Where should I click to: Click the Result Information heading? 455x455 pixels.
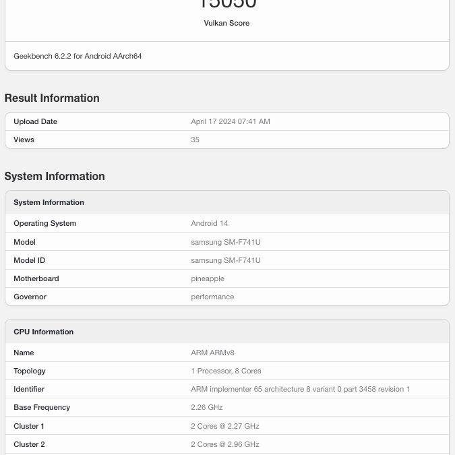[52, 98]
